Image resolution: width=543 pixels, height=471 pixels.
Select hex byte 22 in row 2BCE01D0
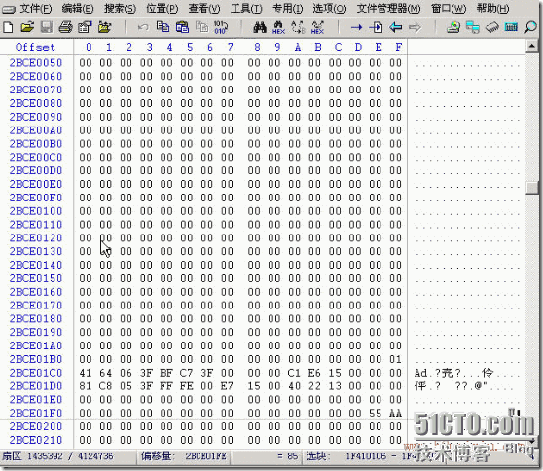[314, 386]
